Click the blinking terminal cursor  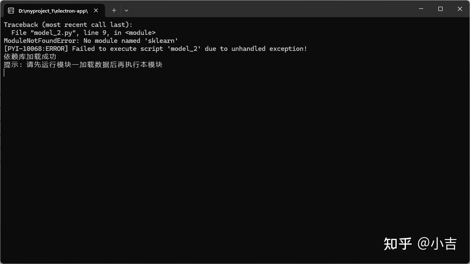pos(4,72)
